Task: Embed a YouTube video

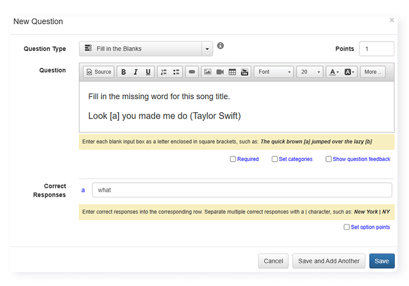Action: tap(244, 72)
